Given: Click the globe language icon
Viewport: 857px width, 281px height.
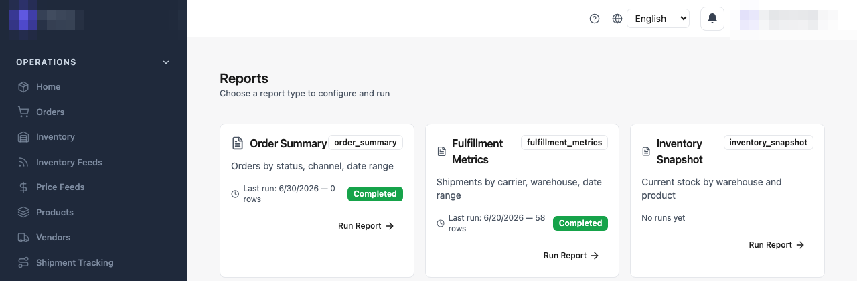Looking at the screenshot, I should (617, 19).
